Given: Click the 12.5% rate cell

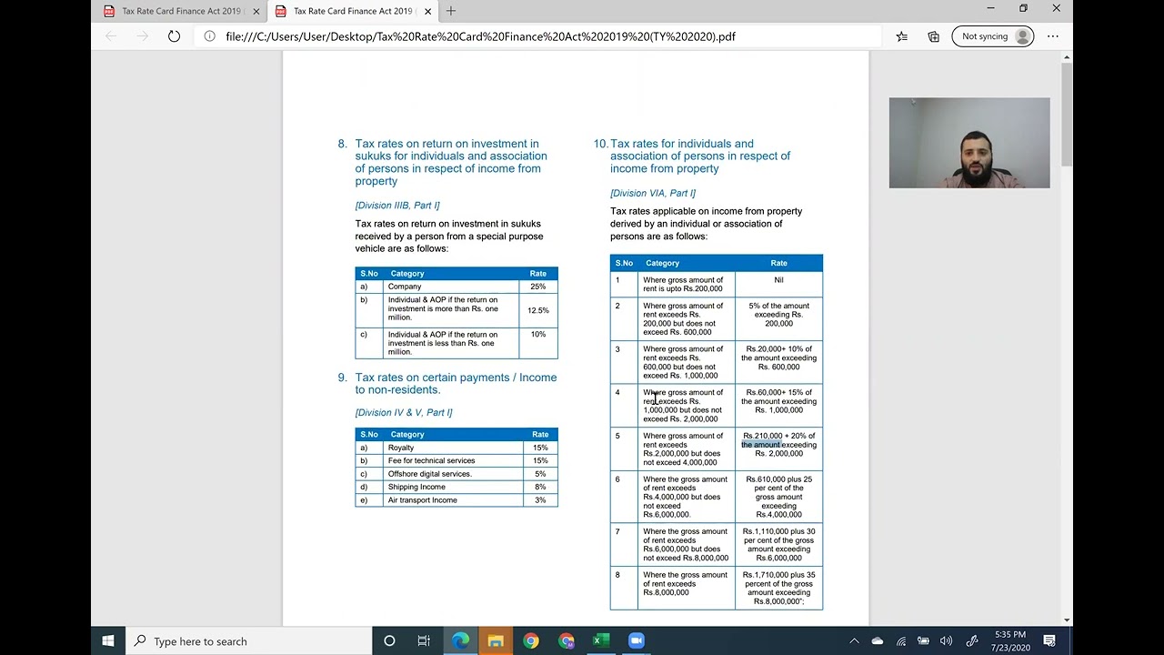Looking at the screenshot, I should [538, 310].
